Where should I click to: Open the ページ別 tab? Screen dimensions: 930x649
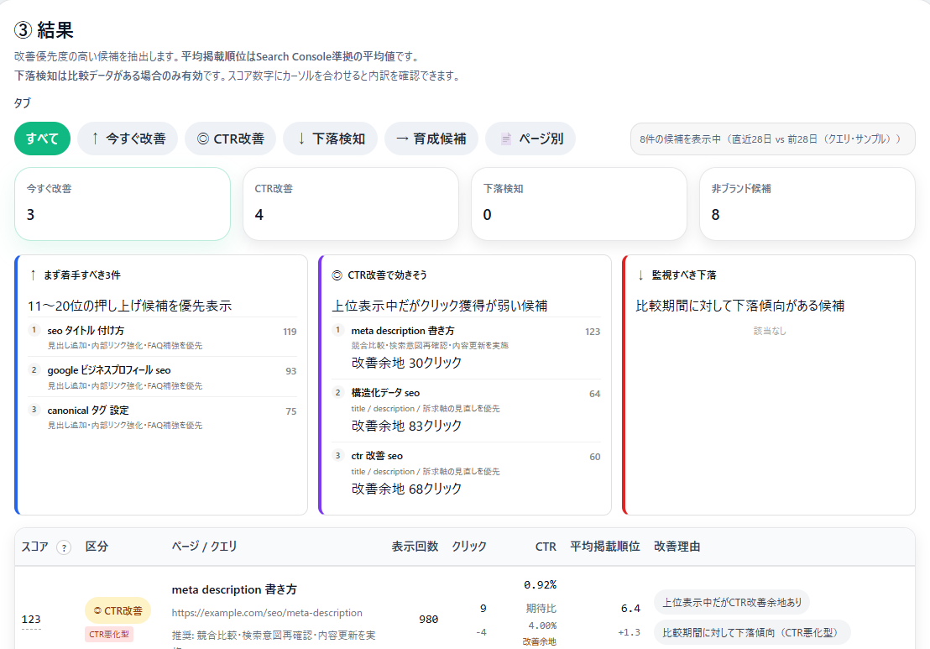tap(530, 139)
